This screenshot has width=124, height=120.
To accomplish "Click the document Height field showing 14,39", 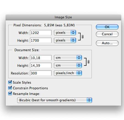I will point(41,66).
